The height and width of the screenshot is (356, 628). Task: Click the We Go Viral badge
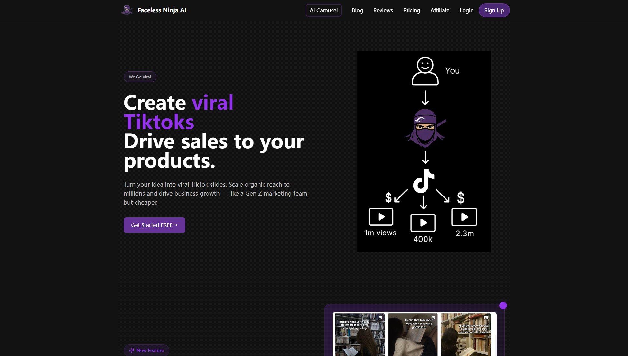(140, 77)
